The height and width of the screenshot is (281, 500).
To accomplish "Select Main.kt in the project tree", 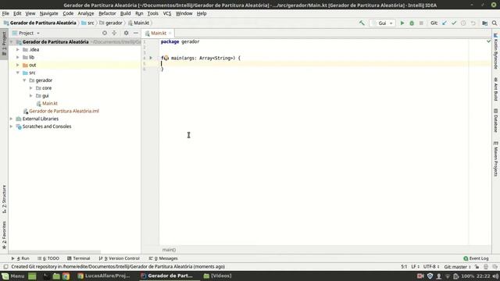I will (50, 103).
